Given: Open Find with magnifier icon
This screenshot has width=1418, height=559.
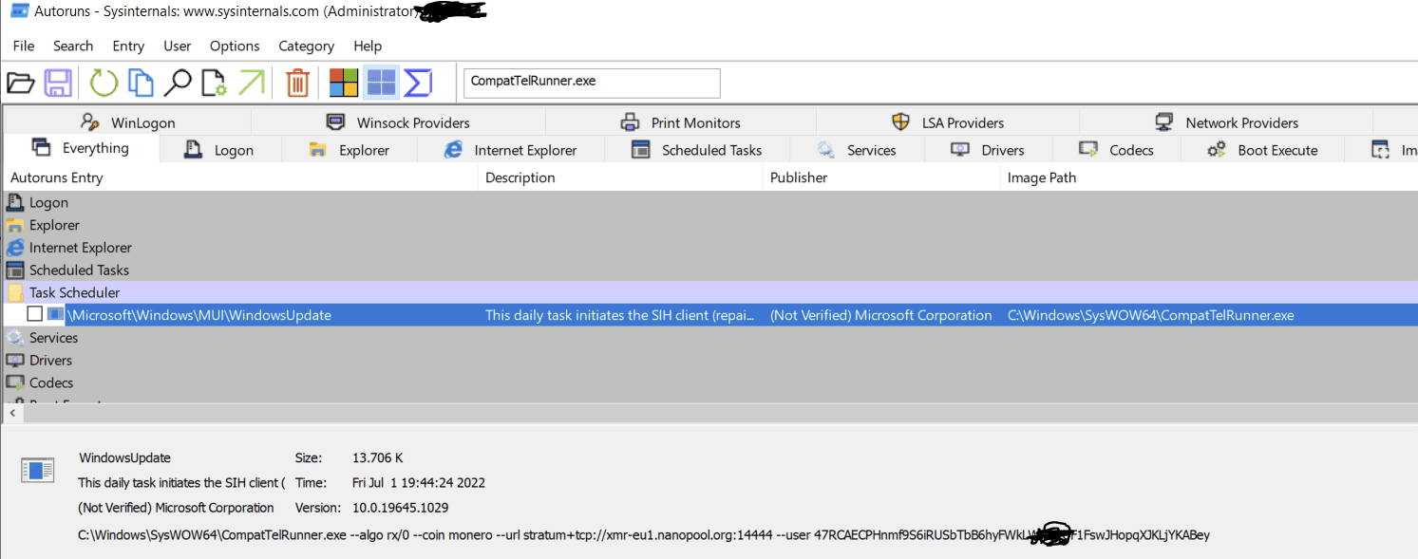Looking at the screenshot, I should (x=177, y=83).
